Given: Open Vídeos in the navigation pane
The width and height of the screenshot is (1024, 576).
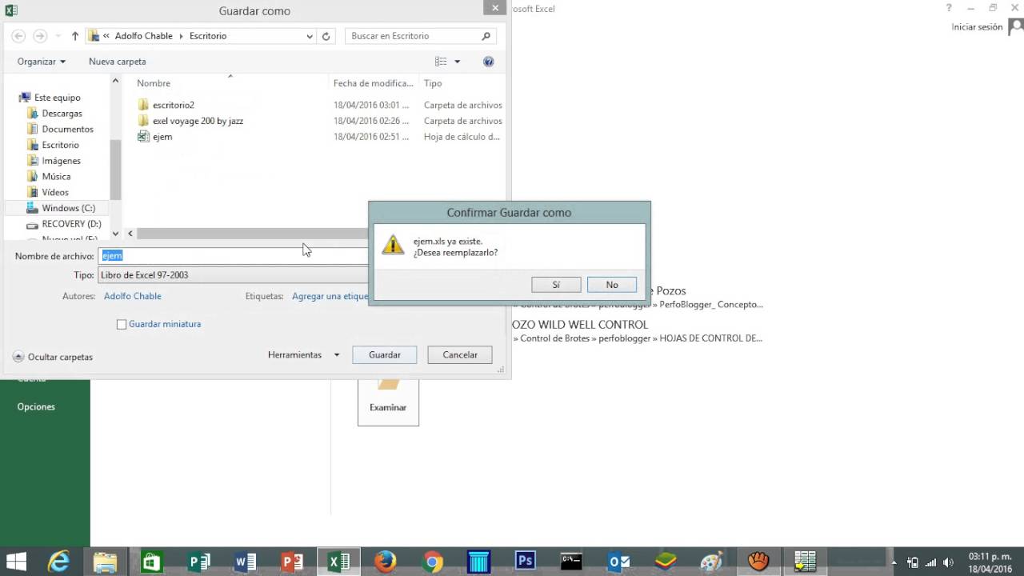Looking at the screenshot, I should pyautogui.click(x=56, y=192).
